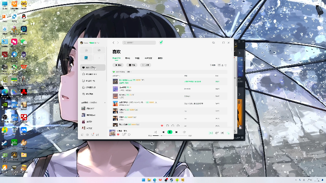
Task: Change the audio quality green badge
Action: 211,133
